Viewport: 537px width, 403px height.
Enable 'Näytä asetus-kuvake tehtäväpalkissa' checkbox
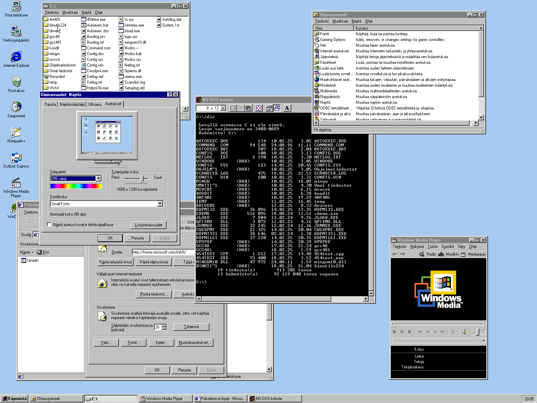(49, 225)
